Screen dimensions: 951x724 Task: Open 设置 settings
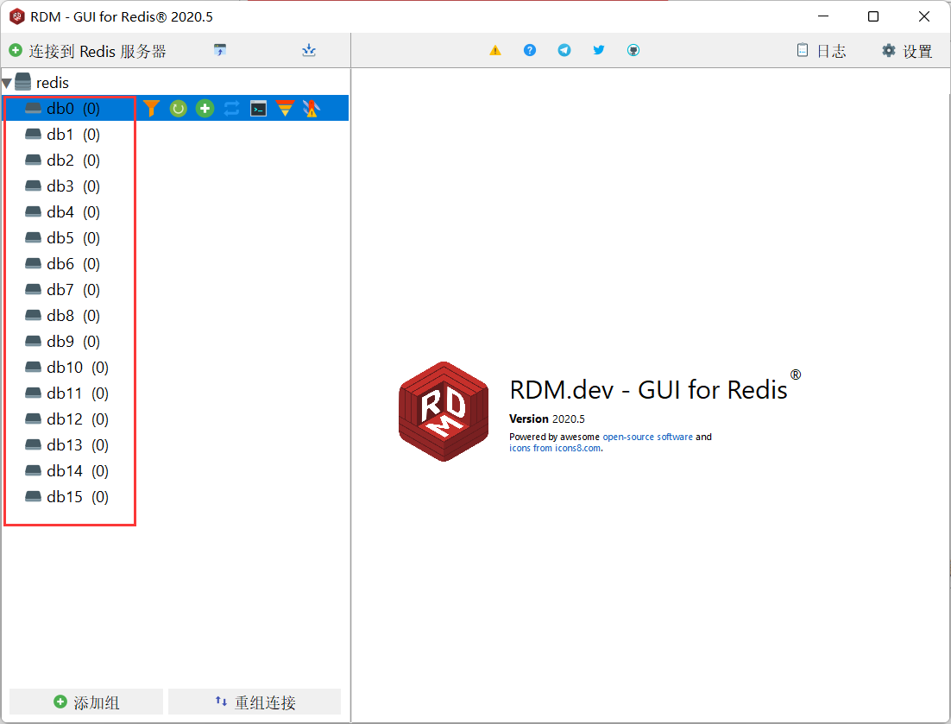pyautogui.click(x=907, y=51)
